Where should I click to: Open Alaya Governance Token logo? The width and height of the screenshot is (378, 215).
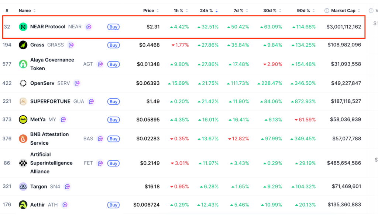[23, 64]
